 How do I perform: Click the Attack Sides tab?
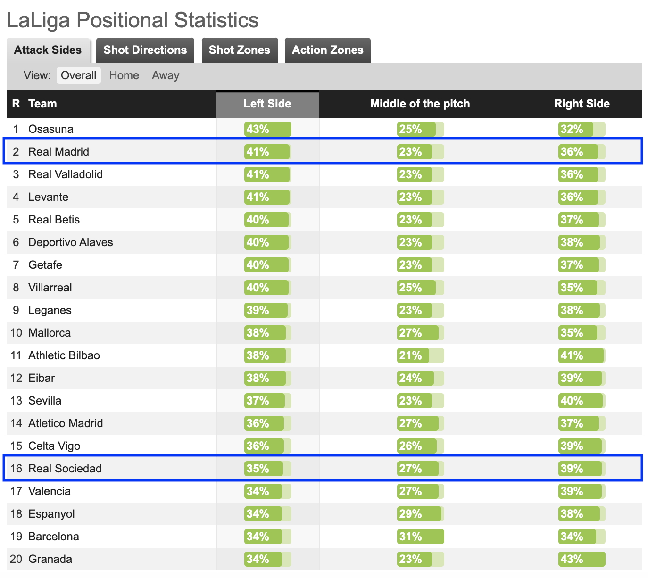48,50
